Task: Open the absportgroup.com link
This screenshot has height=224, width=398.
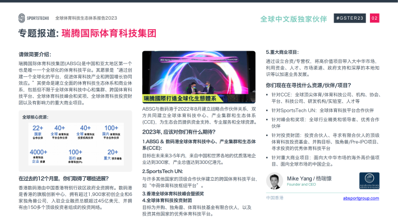Action: [360, 198]
